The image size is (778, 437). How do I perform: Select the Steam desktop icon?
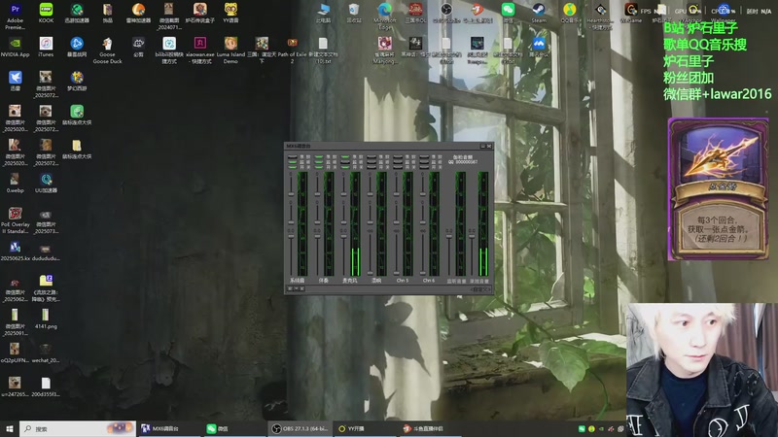click(x=539, y=14)
